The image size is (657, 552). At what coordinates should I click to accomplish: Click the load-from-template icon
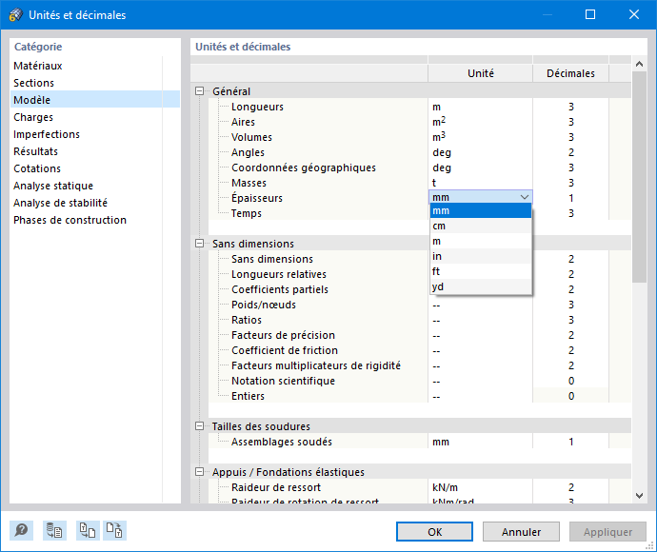89,531
